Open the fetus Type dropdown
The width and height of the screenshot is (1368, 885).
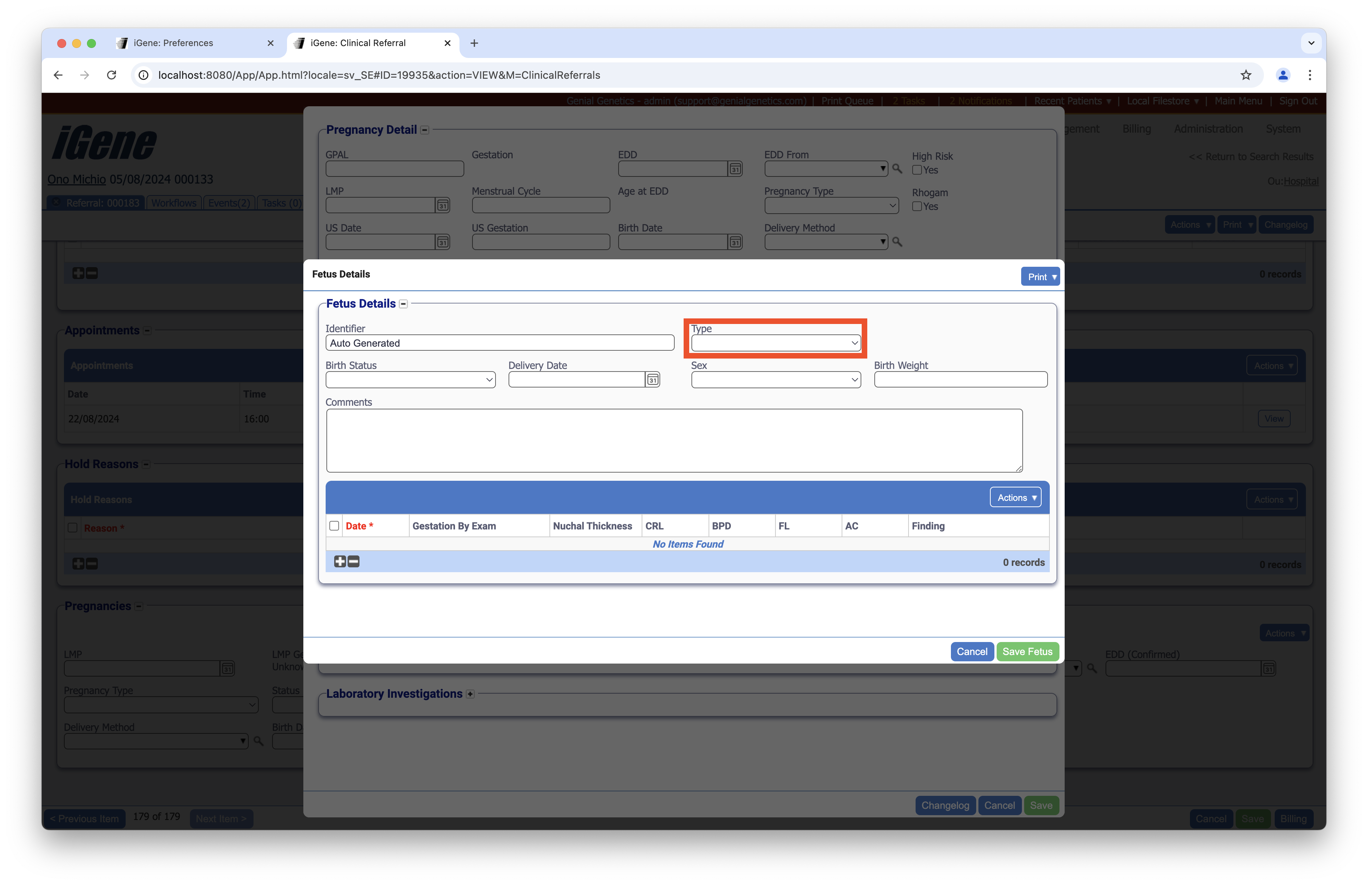point(775,343)
